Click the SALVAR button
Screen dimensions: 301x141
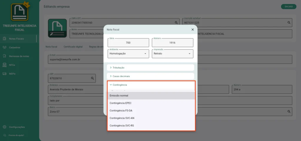coord(289,6)
